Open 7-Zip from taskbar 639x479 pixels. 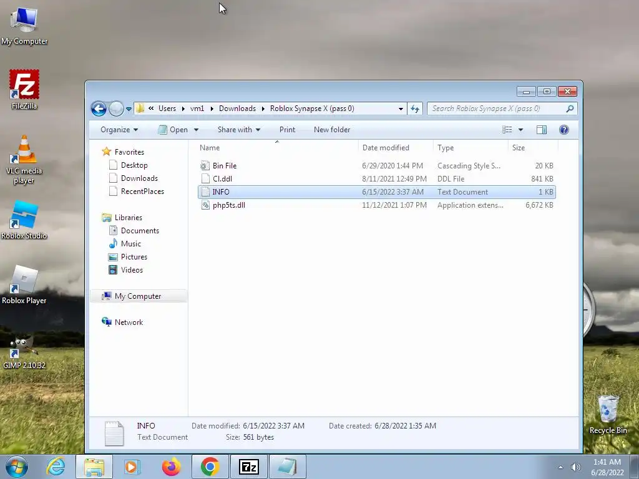[248, 467]
